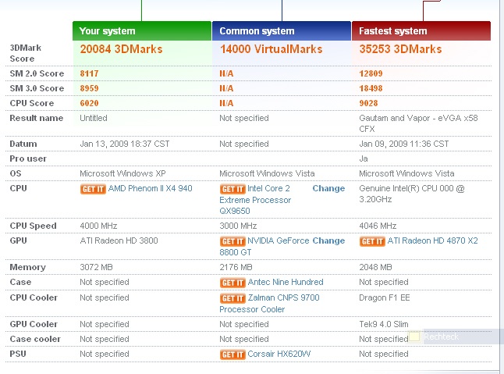The height and width of the screenshot is (374, 504).
Task: Change the common system GPU
Action: point(328,240)
